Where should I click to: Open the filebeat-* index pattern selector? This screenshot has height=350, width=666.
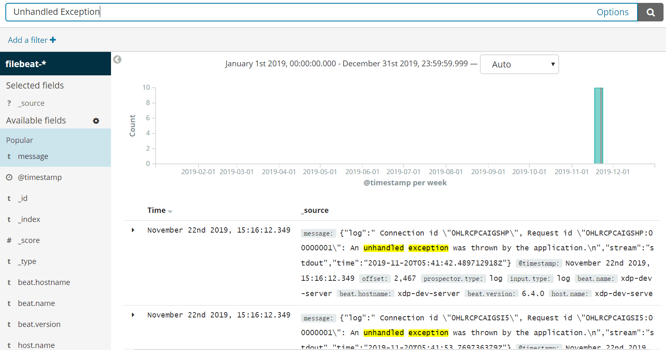click(55, 64)
